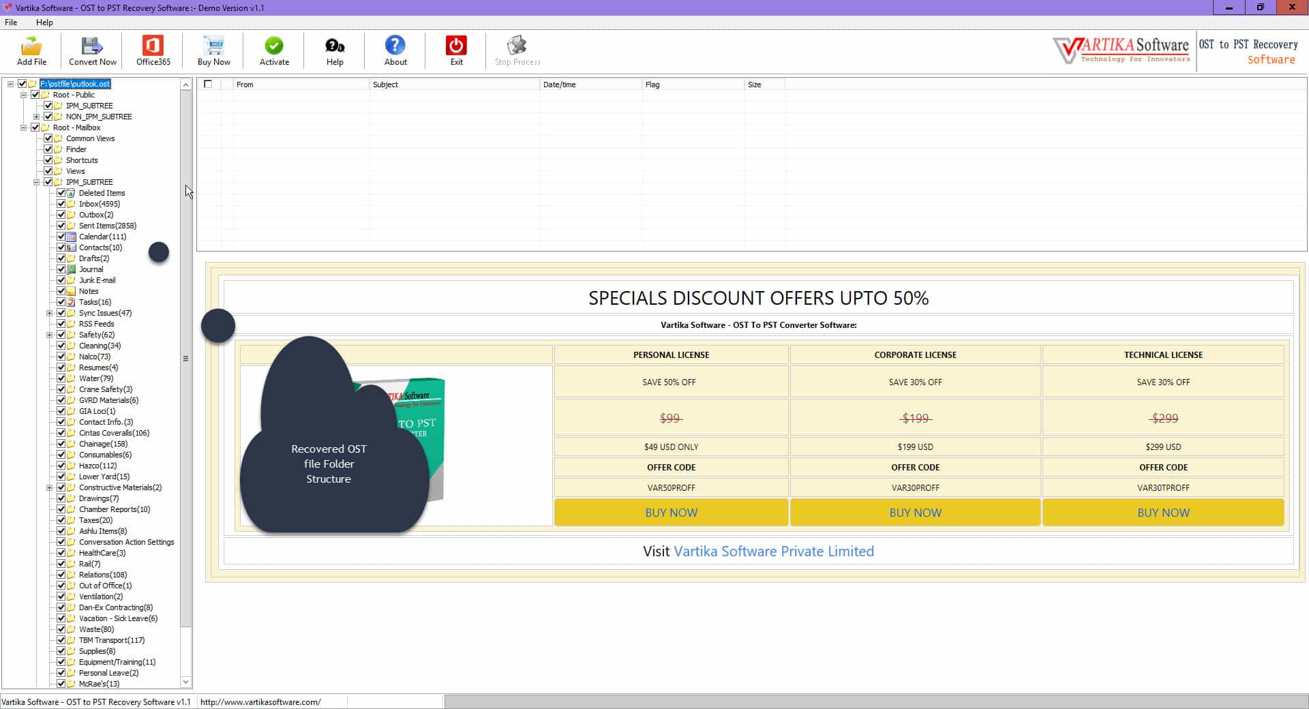Expand the Constructive Materials(2) node
1309x709 pixels.
pos(49,487)
